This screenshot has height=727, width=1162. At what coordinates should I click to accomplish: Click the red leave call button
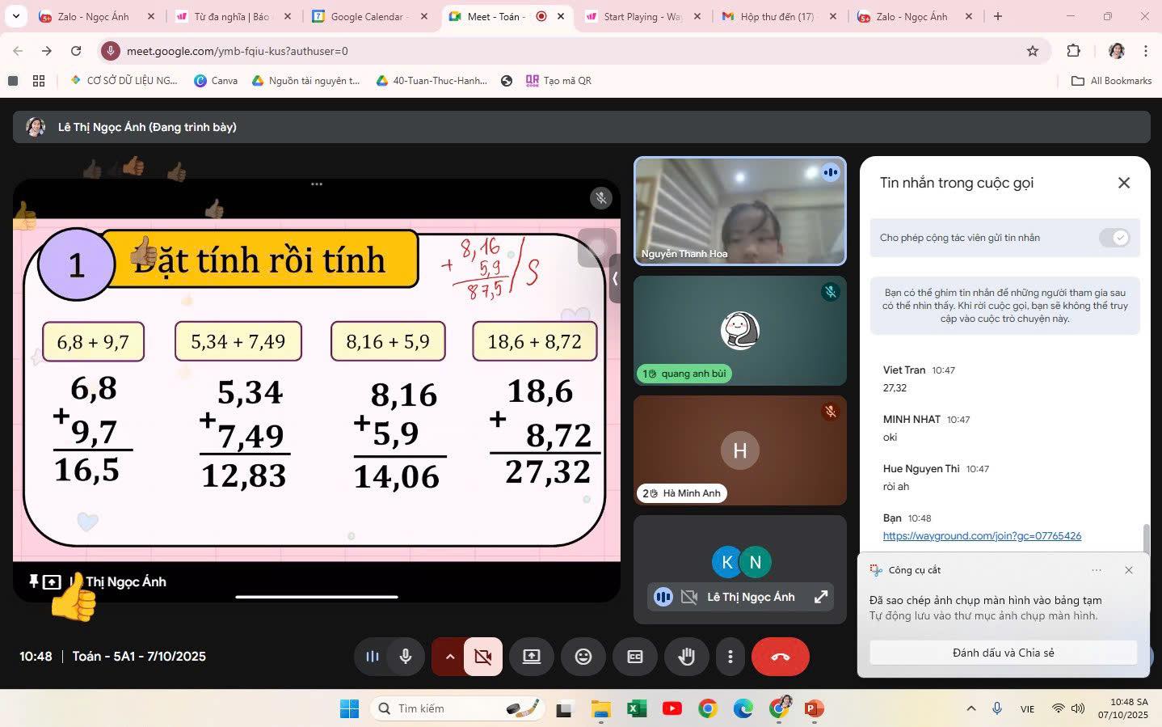[780, 657]
